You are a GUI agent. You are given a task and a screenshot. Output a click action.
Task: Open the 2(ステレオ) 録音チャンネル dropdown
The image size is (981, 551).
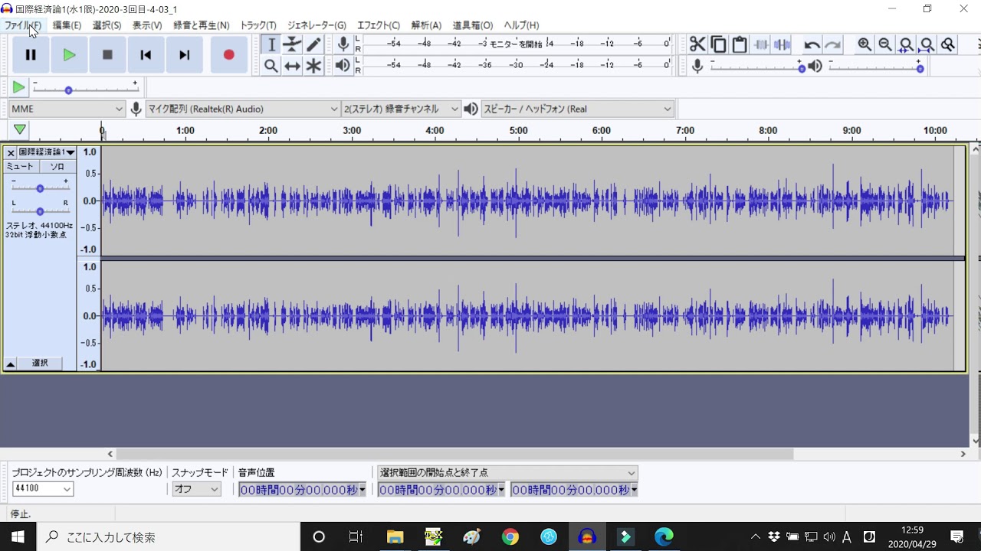(402, 109)
